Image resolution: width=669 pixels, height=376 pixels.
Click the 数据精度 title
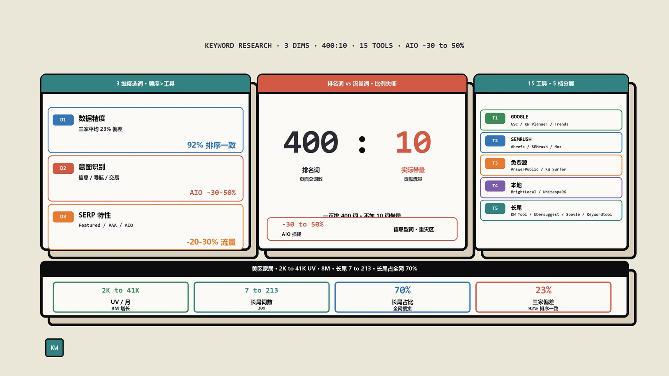(x=92, y=119)
